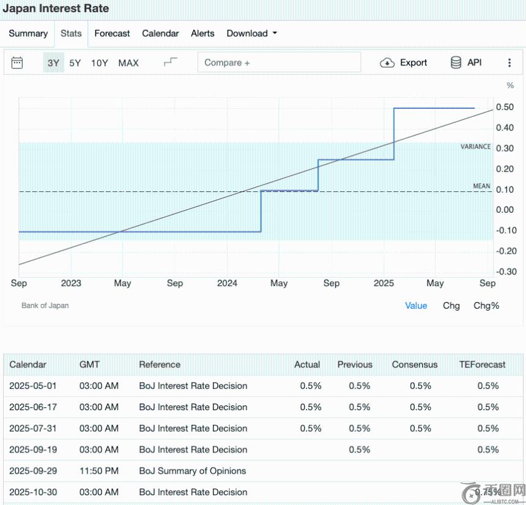526x505 pixels.
Task: Click the Compare + input field
Action: 279,62
